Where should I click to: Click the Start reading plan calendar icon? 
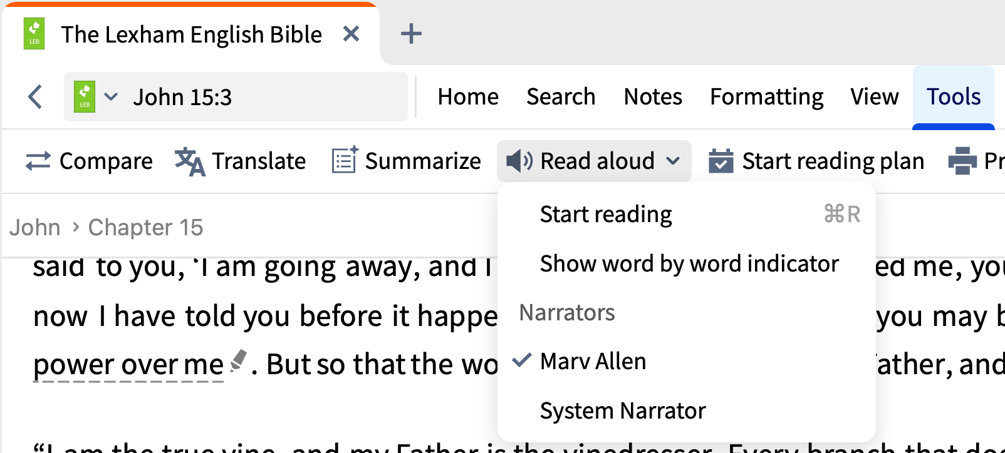(x=721, y=161)
